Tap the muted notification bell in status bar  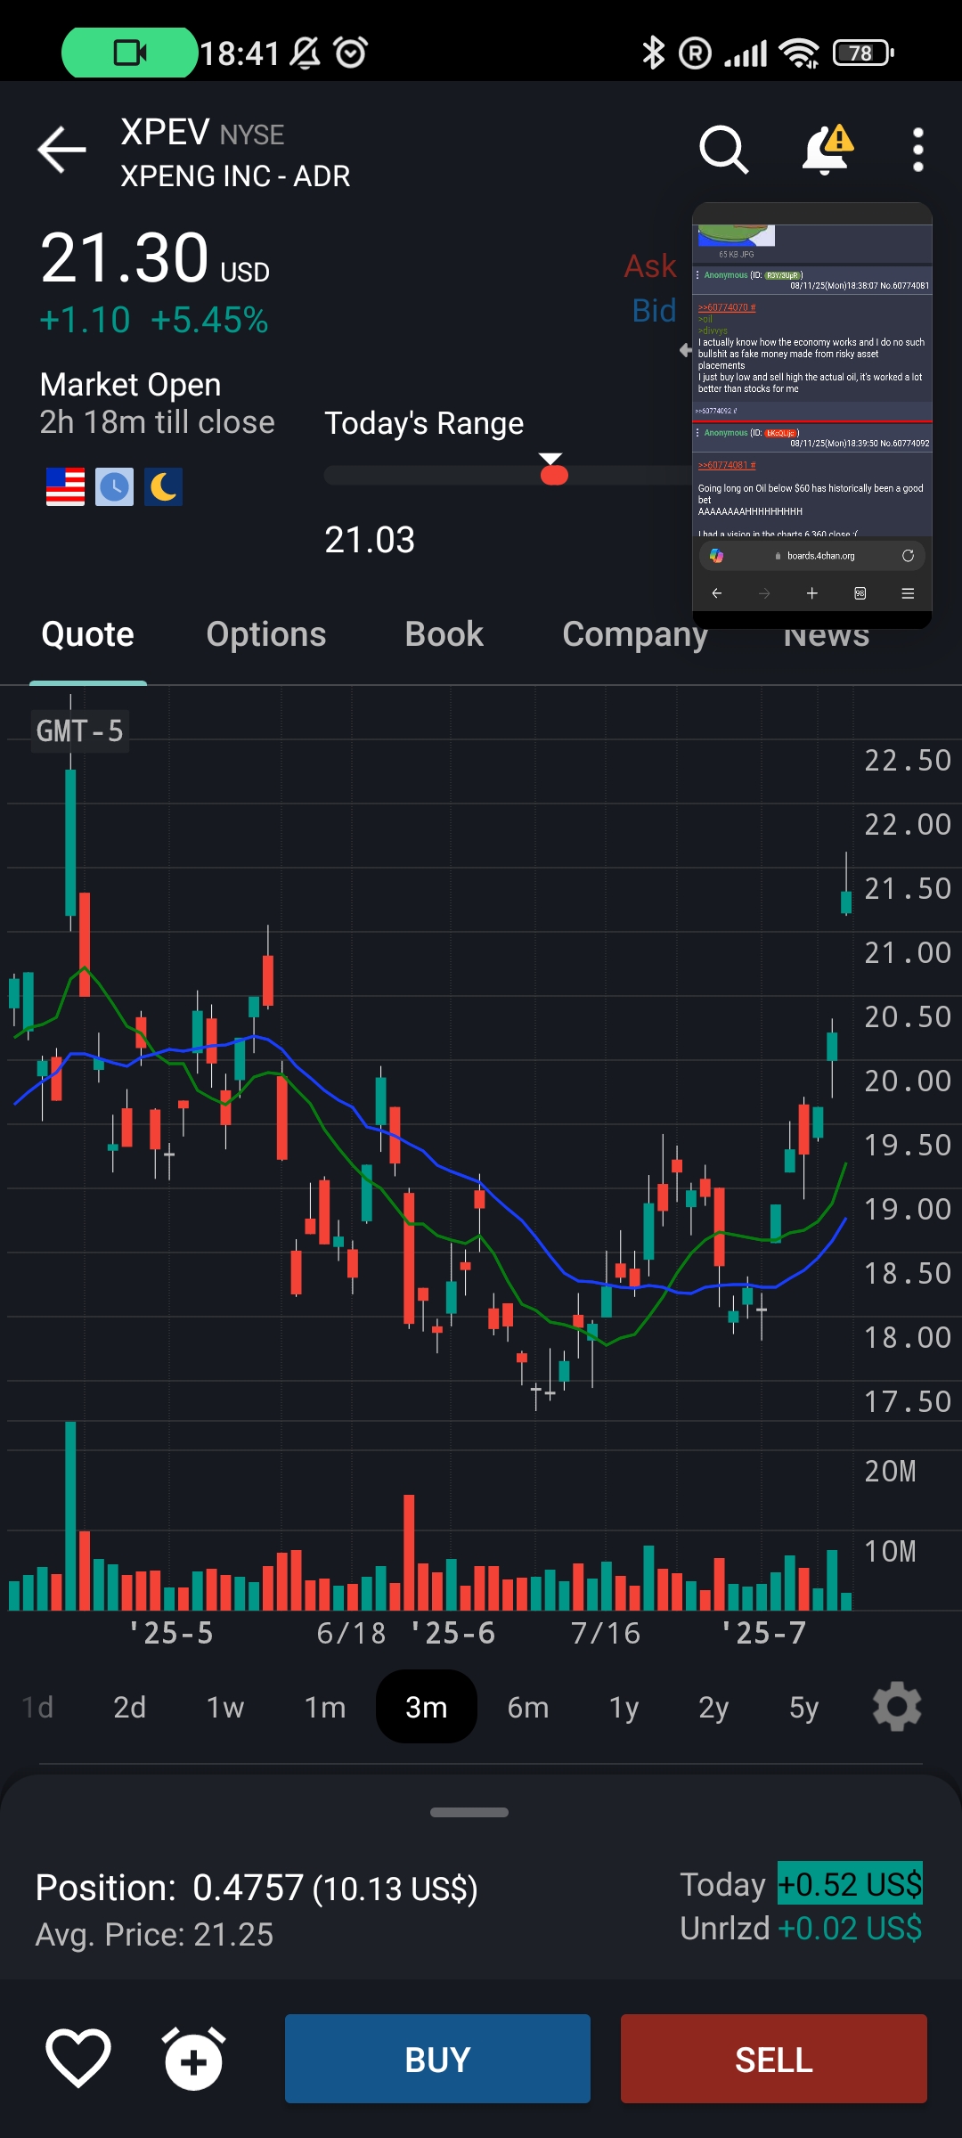point(306,53)
